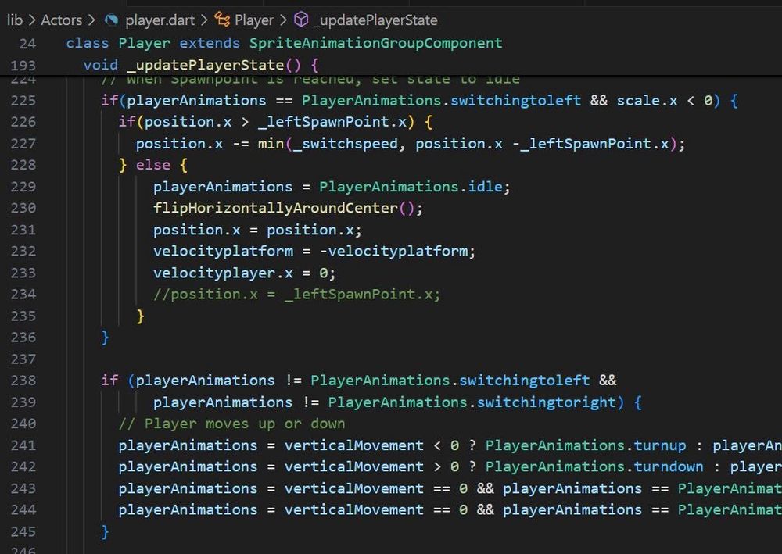Click 'SpriteAnimationGroupComponent' in sticky header
This screenshot has height=554, width=782.
point(375,43)
